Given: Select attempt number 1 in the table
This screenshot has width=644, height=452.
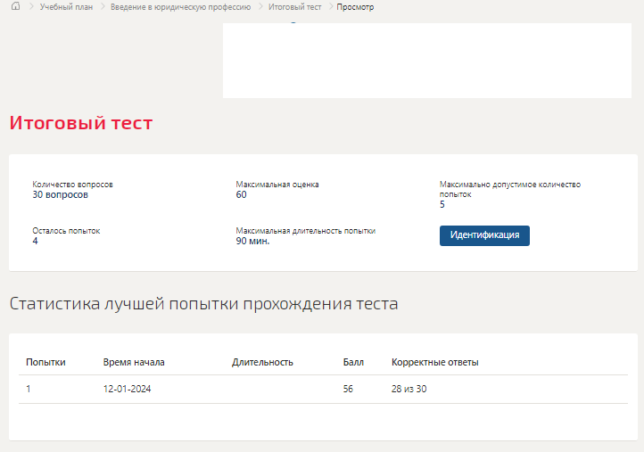Looking at the screenshot, I should click(28, 389).
